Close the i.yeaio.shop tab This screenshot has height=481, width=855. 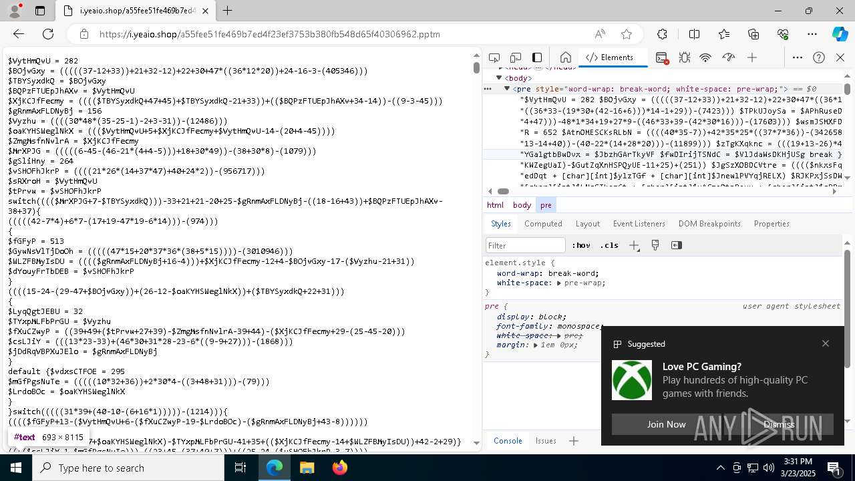coord(205,11)
